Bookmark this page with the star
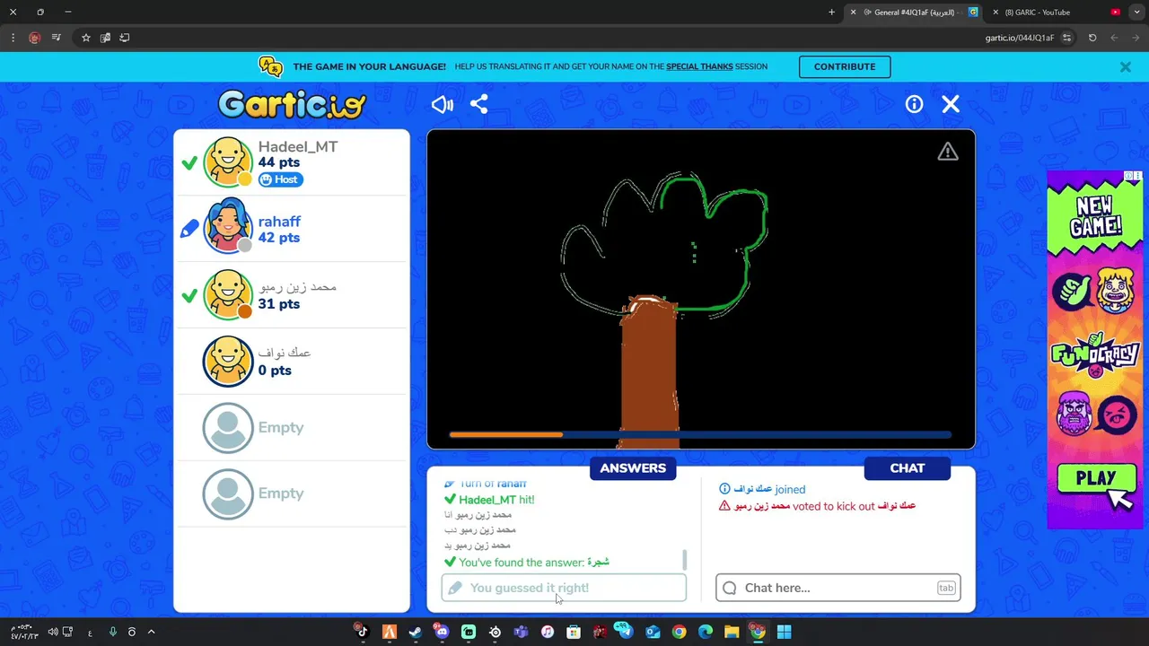Screen dimensions: 1149x646 click(x=86, y=38)
